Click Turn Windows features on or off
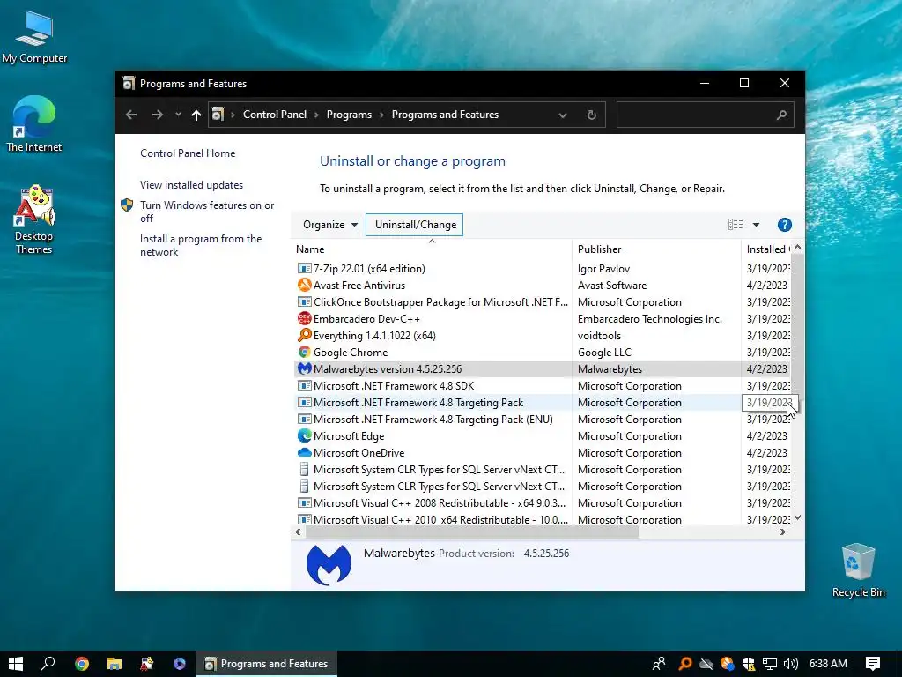 [206, 212]
